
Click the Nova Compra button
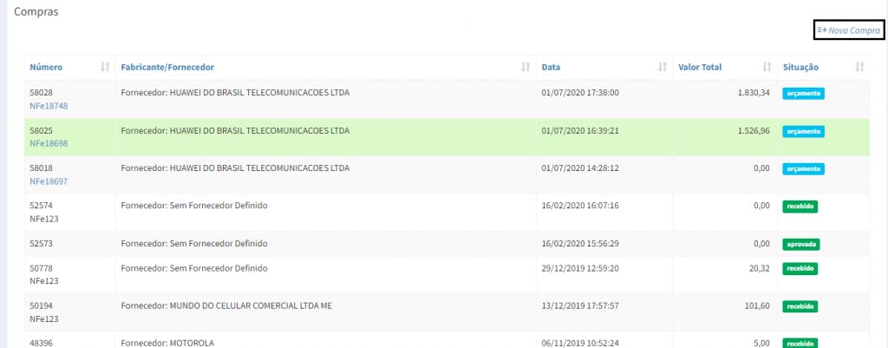click(848, 30)
